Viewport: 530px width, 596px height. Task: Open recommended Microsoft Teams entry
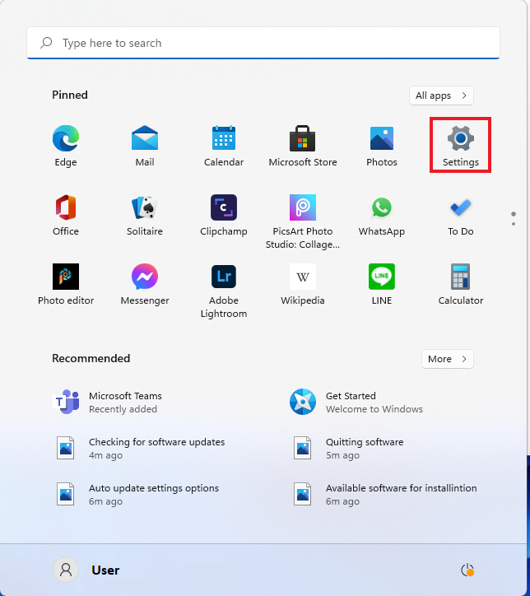125,402
